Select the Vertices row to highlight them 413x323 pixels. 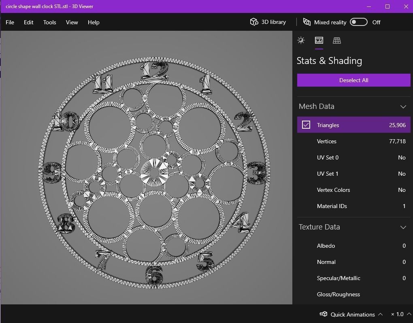click(353, 141)
